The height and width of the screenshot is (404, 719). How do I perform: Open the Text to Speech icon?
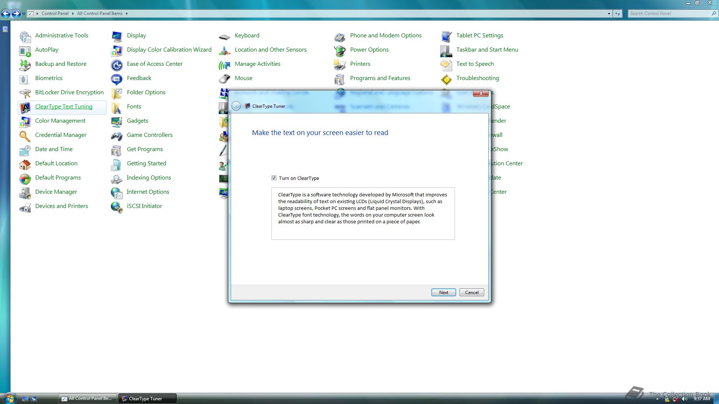tap(446, 65)
